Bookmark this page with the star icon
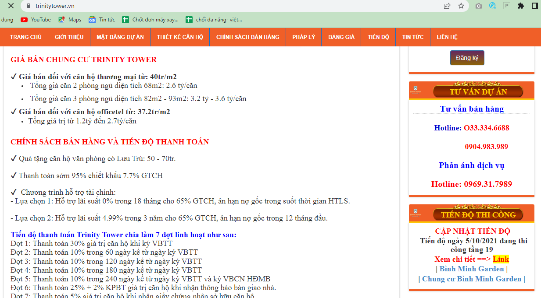This screenshot has width=541, height=298. click(x=461, y=6)
